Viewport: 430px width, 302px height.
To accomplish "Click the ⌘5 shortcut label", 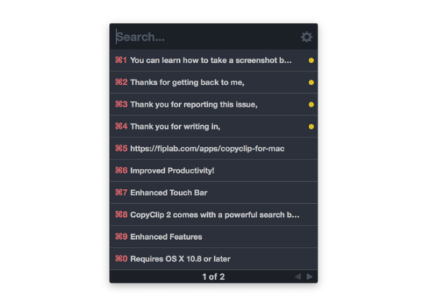I will [121, 148].
